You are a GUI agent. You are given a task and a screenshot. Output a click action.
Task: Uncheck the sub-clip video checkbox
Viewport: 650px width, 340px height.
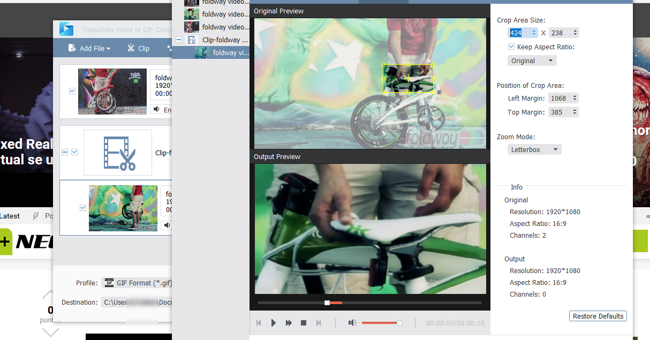pyautogui.click(x=83, y=208)
